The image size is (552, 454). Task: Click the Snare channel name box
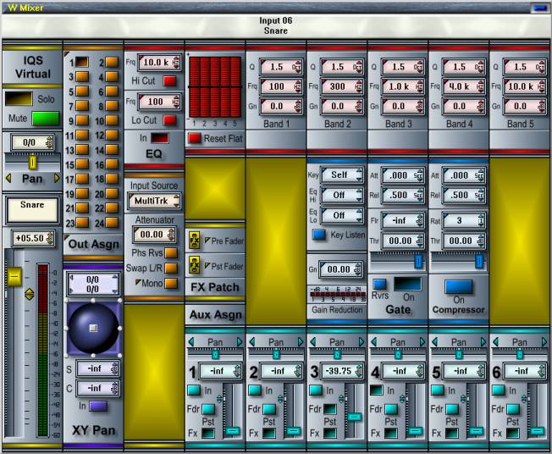pos(31,206)
